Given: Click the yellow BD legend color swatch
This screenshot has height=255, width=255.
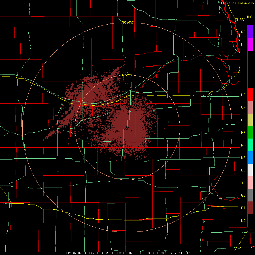Looking at the screenshot, I should pyautogui.click(x=250, y=120).
